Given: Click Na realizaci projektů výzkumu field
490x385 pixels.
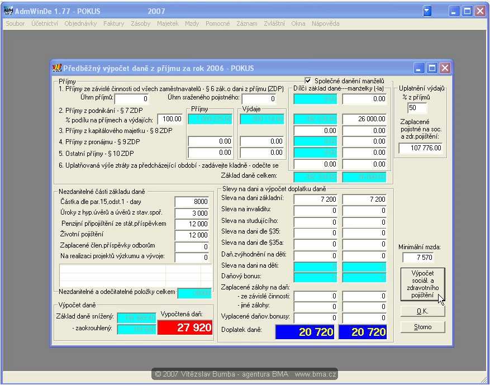Looking at the screenshot, I should [x=192, y=258].
